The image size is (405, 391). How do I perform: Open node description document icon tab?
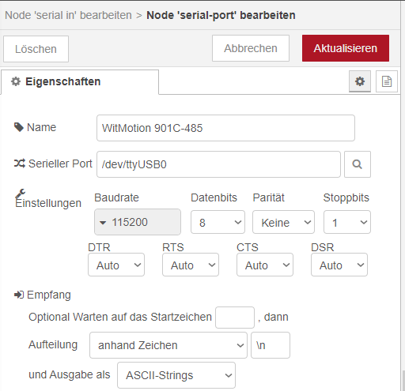click(387, 81)
